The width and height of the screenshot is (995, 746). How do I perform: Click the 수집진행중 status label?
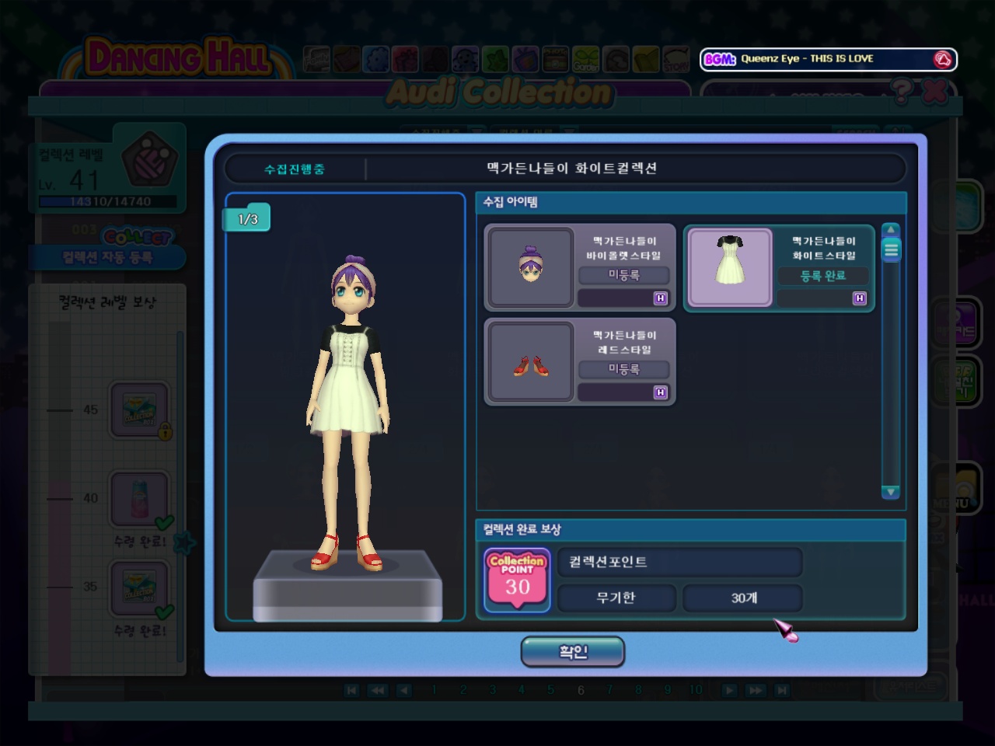coord(295,169)
